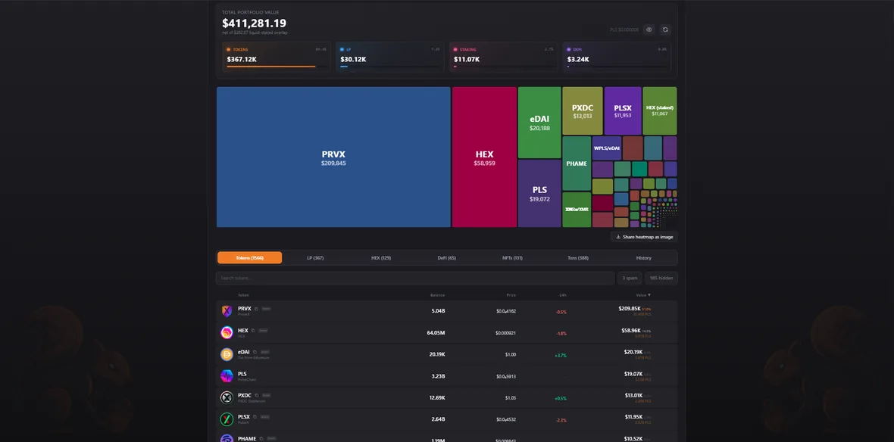The height and width of the screenshot is (442, 894).
Task: Focus the Search tokens input field
Action: [415, 278]
